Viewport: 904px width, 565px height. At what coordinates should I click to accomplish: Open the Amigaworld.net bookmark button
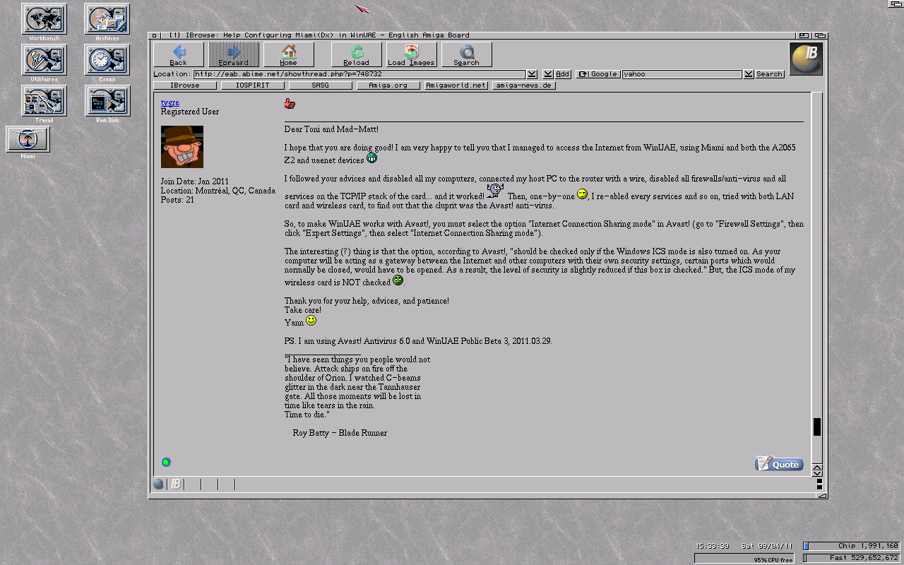pos(456,85)
